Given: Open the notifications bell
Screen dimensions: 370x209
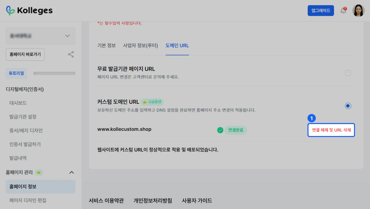Looking at the screenshot, I should tap(343, 10).
